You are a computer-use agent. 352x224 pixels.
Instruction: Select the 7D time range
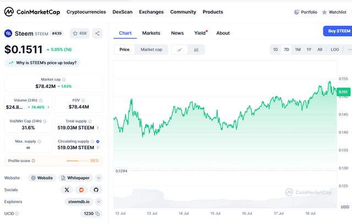point(287,49)
